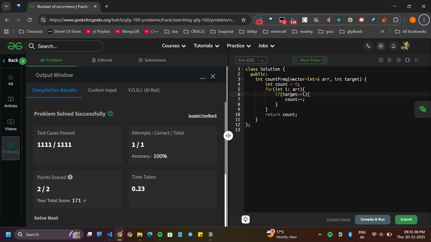Open the Chrome three-dot menu

(423, 20)
